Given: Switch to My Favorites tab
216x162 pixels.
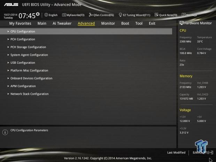Looking at the screenshot, I should point(20,23).
